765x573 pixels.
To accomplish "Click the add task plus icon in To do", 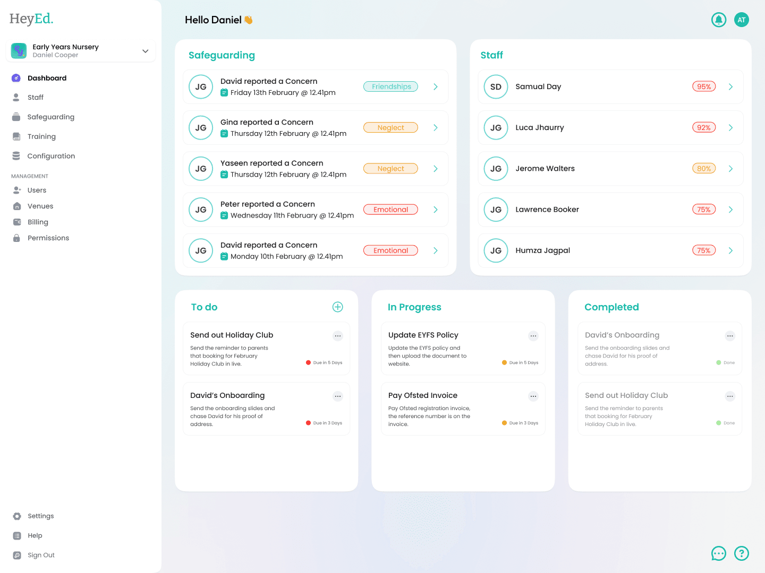I will (337, 307).
